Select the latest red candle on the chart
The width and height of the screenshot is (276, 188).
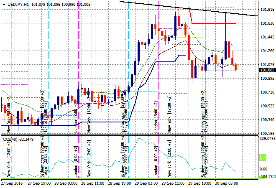(236, 67)
